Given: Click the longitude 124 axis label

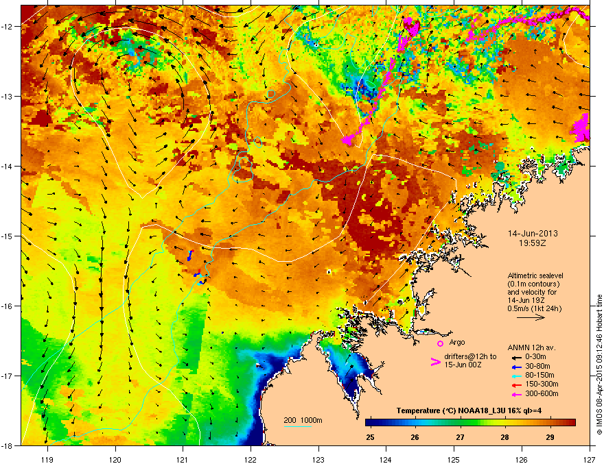Looking at the screenshot, I should 386,460.
